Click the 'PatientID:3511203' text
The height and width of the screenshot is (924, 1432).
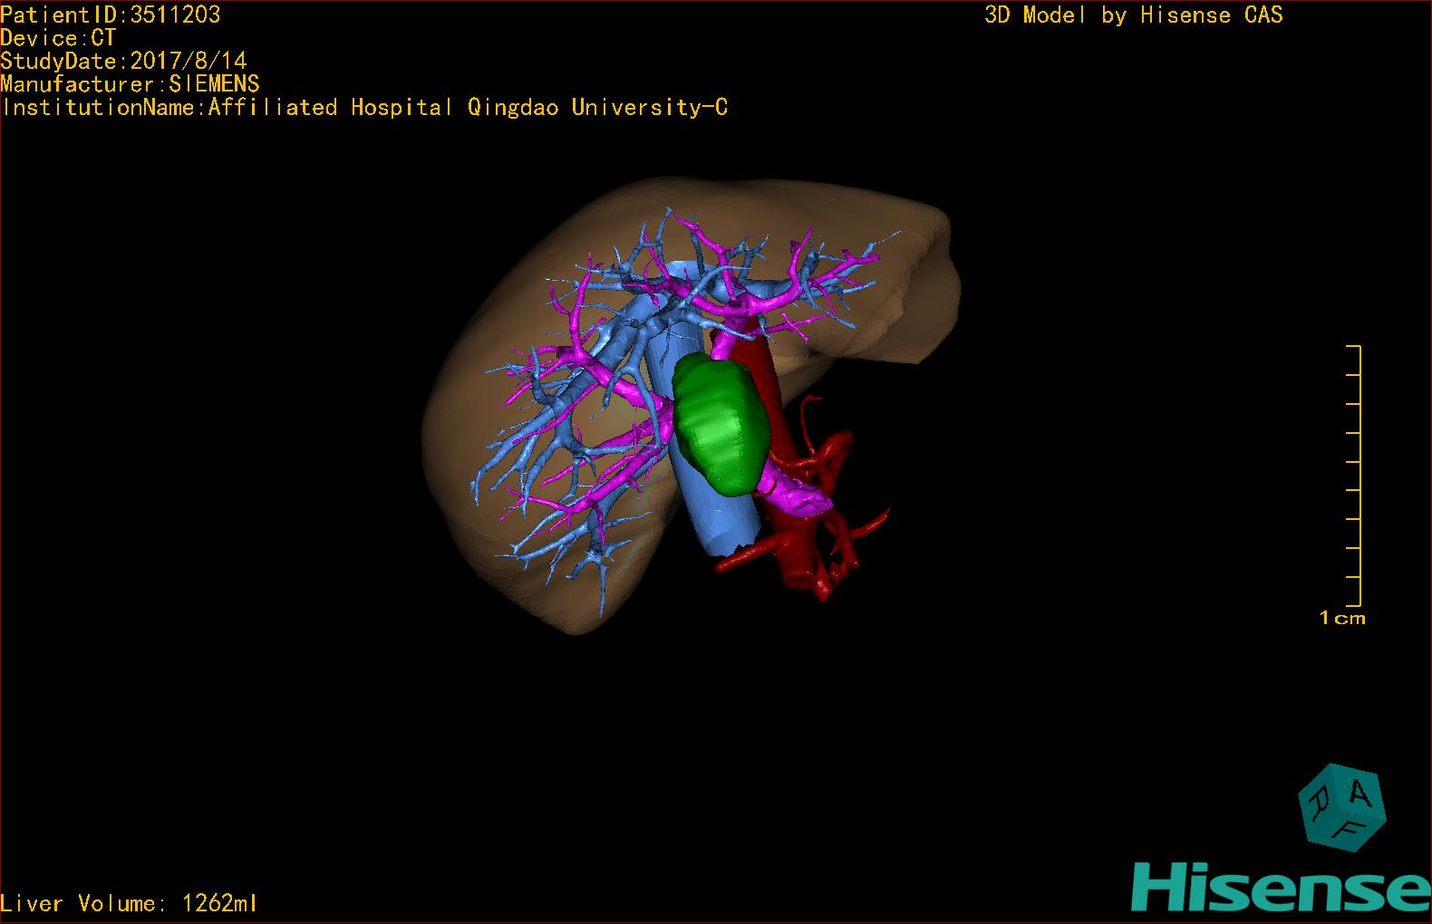110,14
